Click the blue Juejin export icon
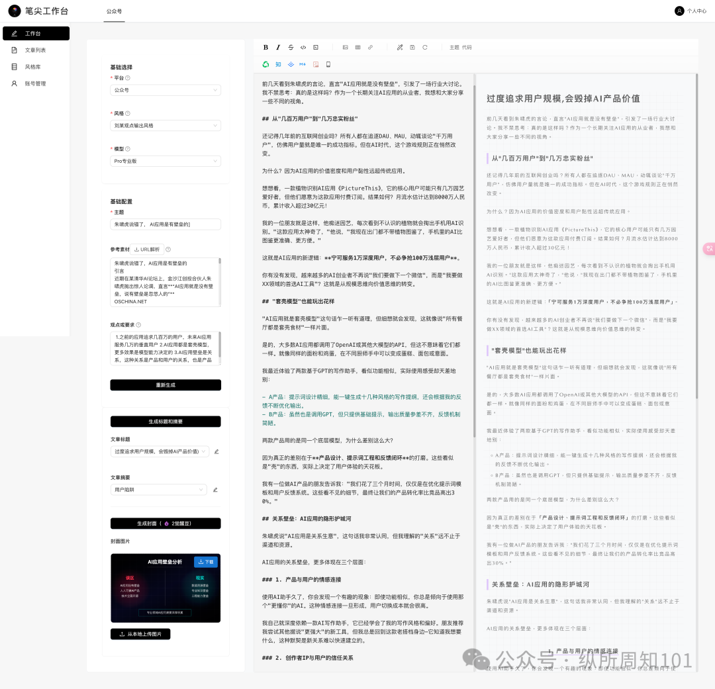The width and height of the screenshot is (715, 689). pyautogui.click(x=291, y=64)
